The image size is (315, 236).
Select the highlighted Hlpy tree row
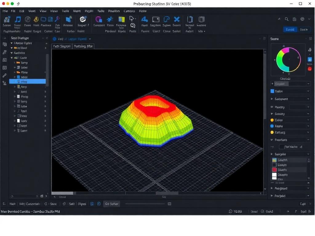(x=27, y=82)
